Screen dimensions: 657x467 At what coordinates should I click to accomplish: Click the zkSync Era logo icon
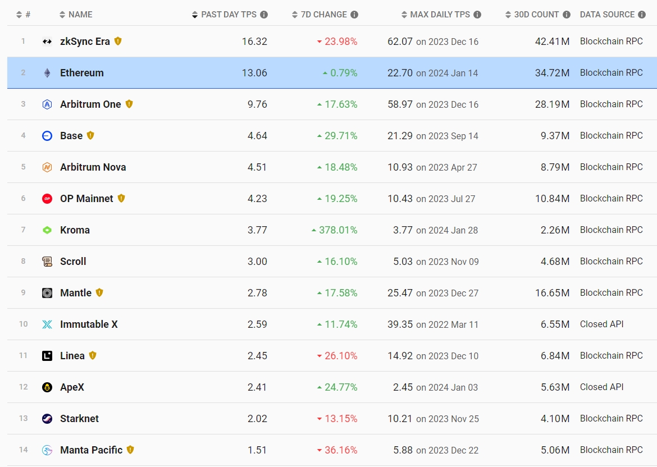[x=47, y=42]
